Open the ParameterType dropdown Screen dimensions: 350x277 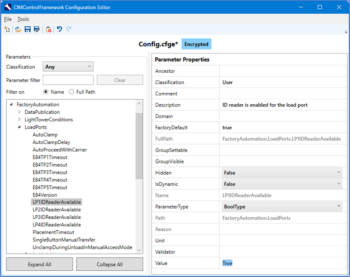pos(282,207)
